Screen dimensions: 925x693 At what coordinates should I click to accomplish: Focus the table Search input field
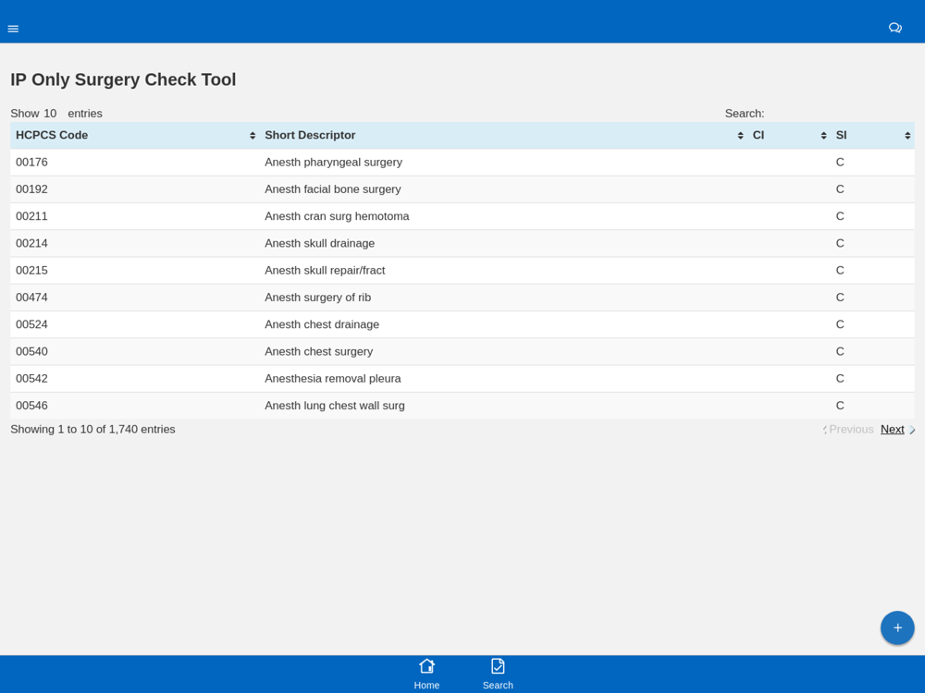tap(841, 114)
